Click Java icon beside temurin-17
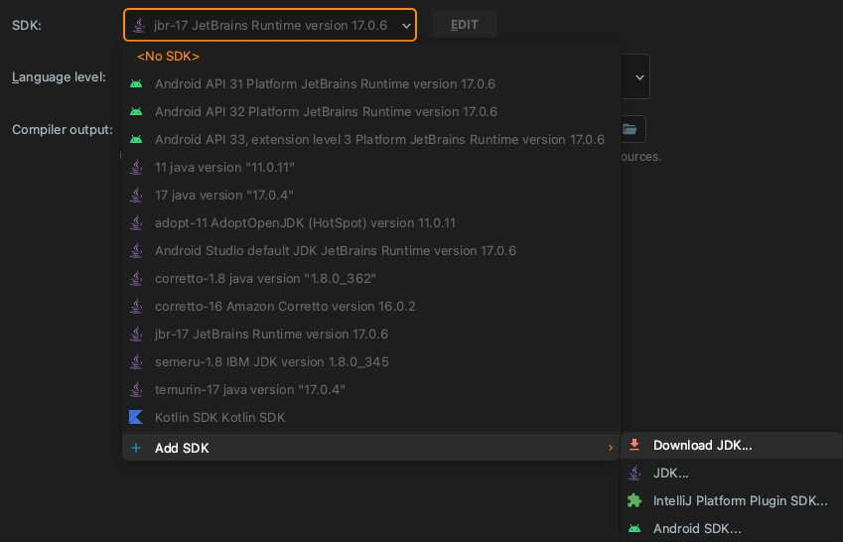Image resolution: width=843 pixels, height=542 pixels. tap(137, 390)
